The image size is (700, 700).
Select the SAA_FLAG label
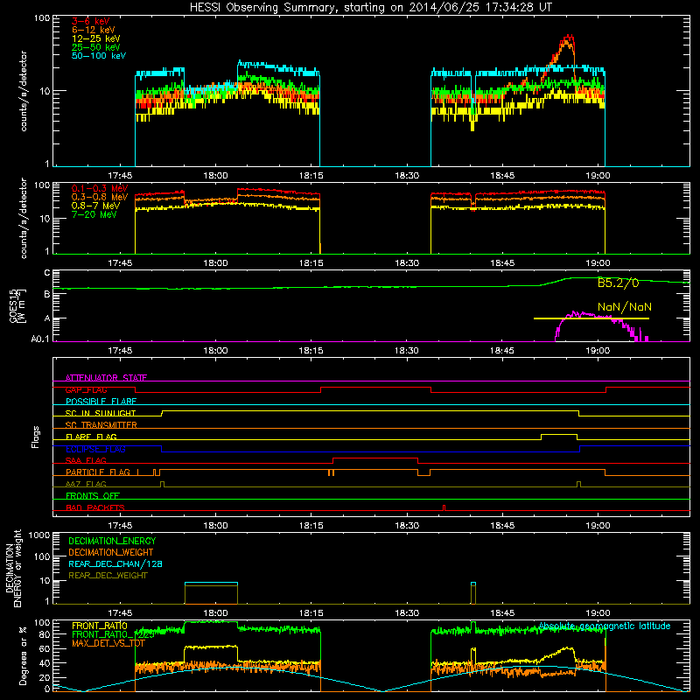point(86,460)
